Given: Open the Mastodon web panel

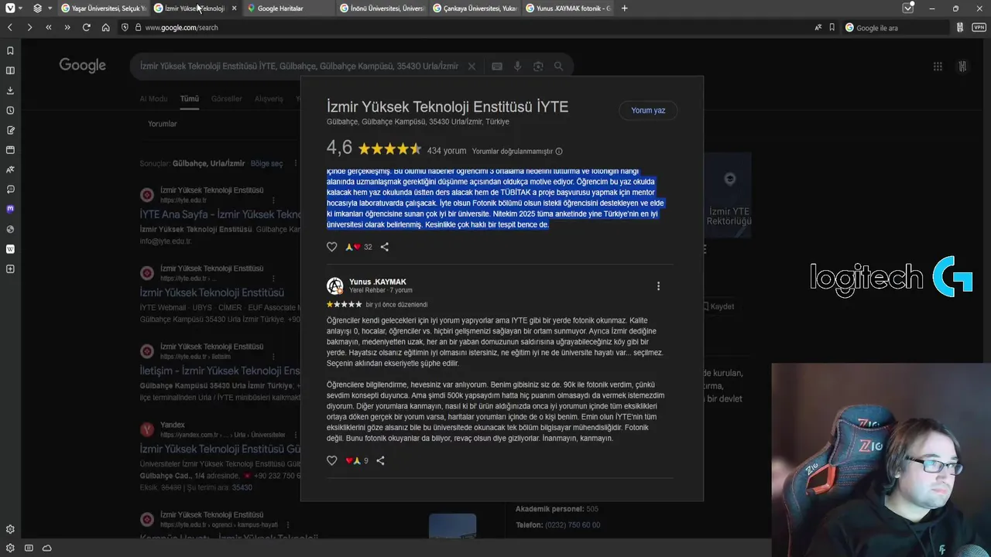Looking at the screenshot, I should pyautogui.click(x=10, y=209).
